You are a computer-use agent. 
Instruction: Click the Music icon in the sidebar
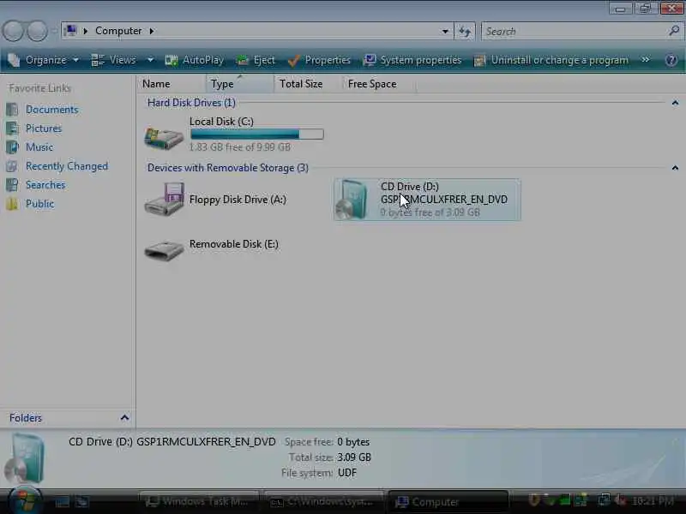tap(12, 146)
